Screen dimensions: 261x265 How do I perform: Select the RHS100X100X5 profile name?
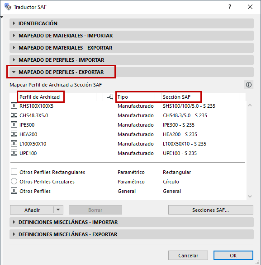36,106
